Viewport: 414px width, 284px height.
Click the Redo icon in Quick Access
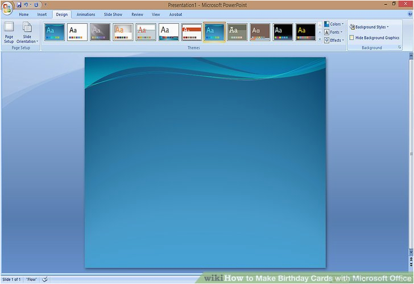tap(36, 5)
